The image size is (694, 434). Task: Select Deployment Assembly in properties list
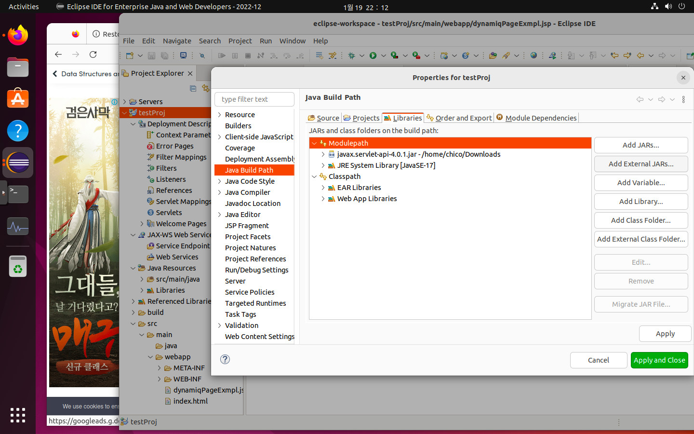260,159
